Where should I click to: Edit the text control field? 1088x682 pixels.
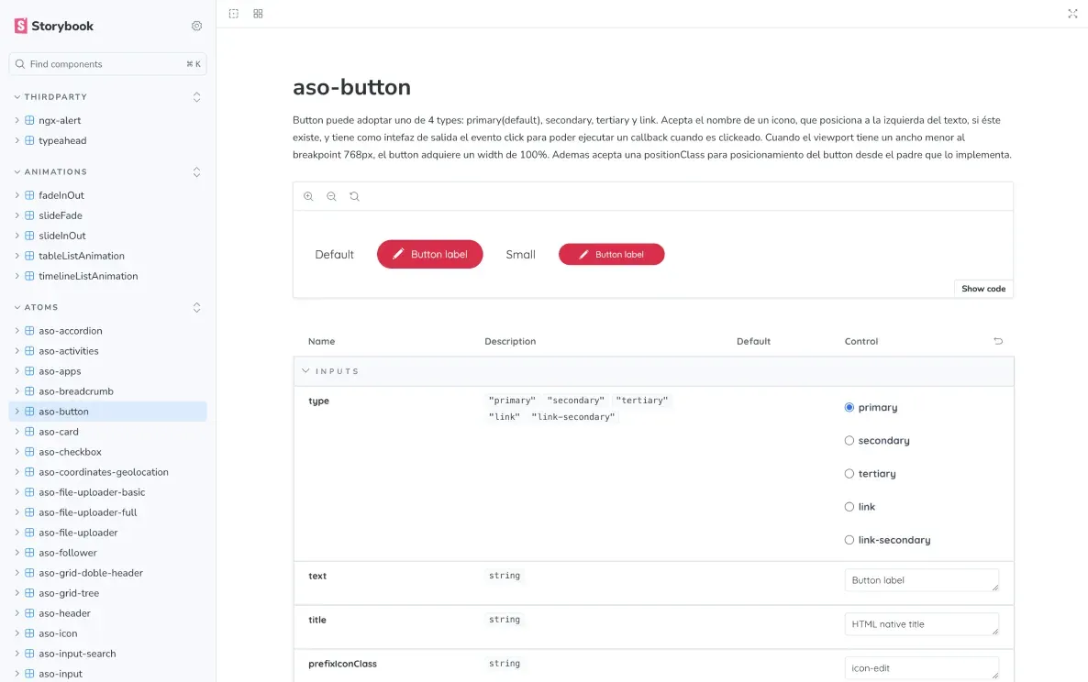(921, 580)
